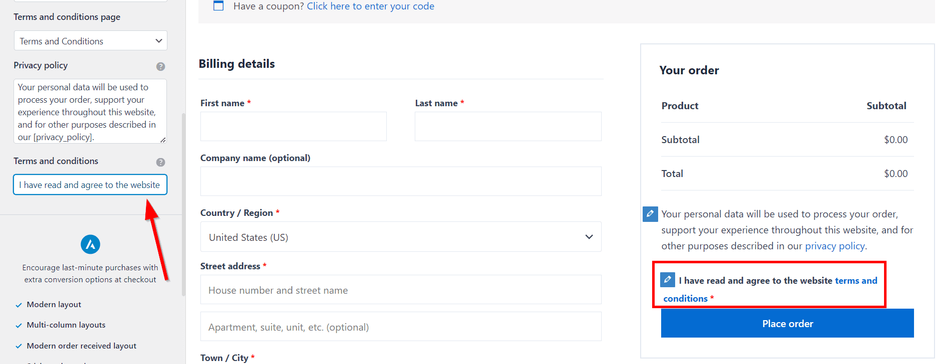Click the edit pencil beside privacy policy text
Viewport: 946px width, 364px height.
(x=650, y=214)
